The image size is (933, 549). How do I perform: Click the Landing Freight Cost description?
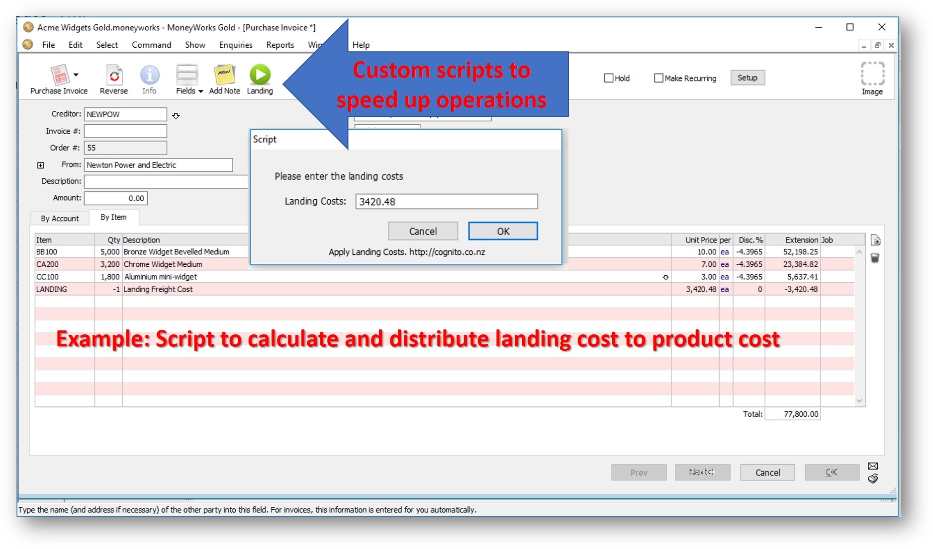coord(158,289)
